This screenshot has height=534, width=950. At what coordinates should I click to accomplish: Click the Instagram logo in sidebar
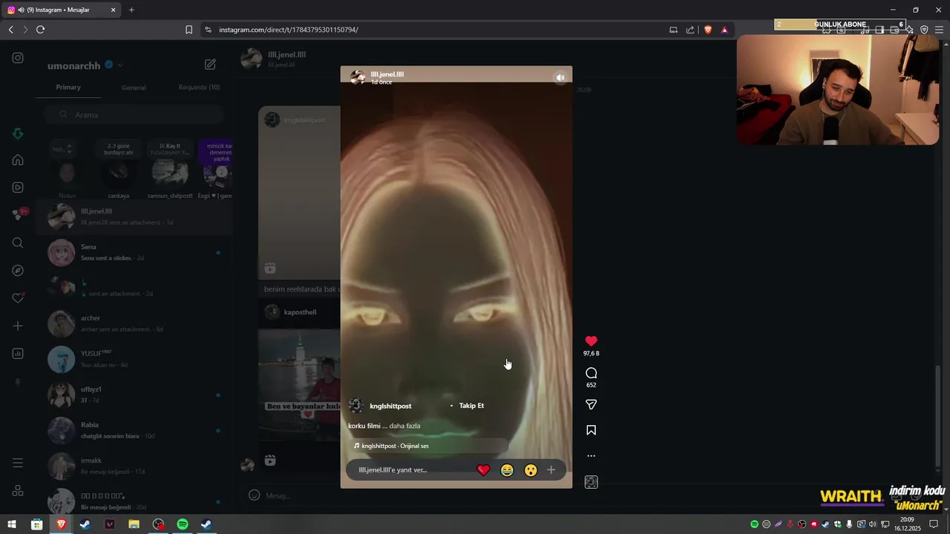click(18, 58)
